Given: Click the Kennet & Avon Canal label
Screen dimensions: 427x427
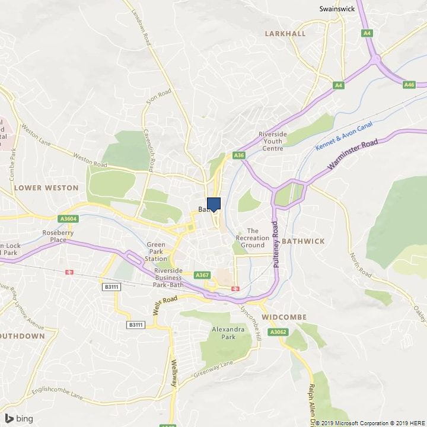Looking at the screenshot, I should (344, 136).
